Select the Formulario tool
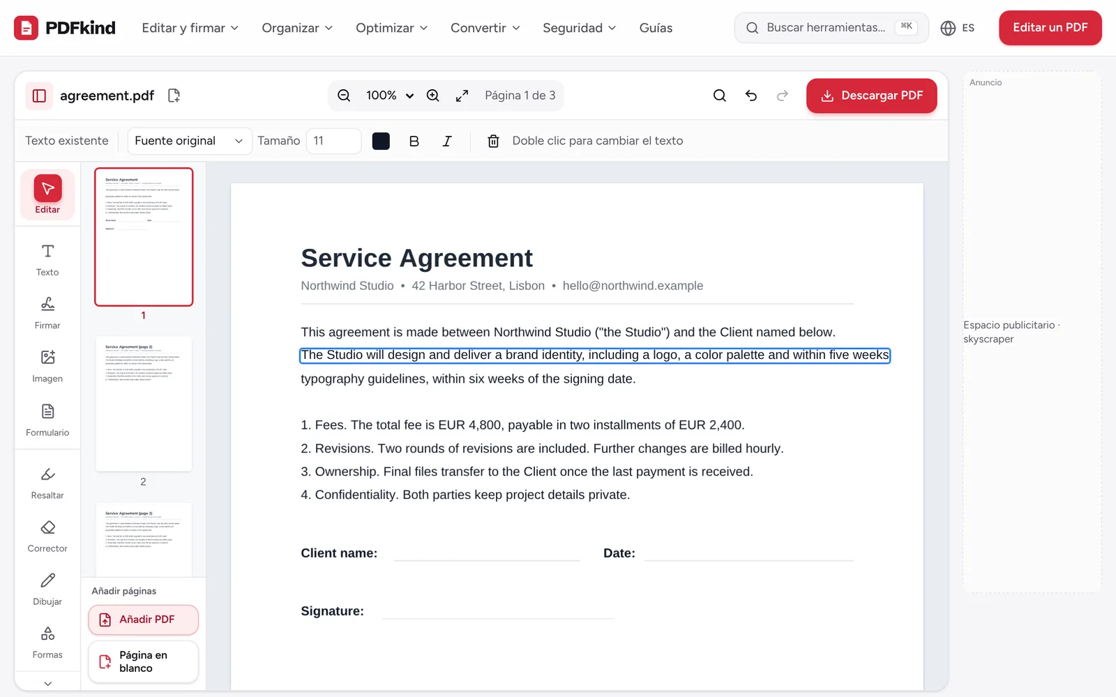Screen dimensions: 1116x697 pos(47,420)
